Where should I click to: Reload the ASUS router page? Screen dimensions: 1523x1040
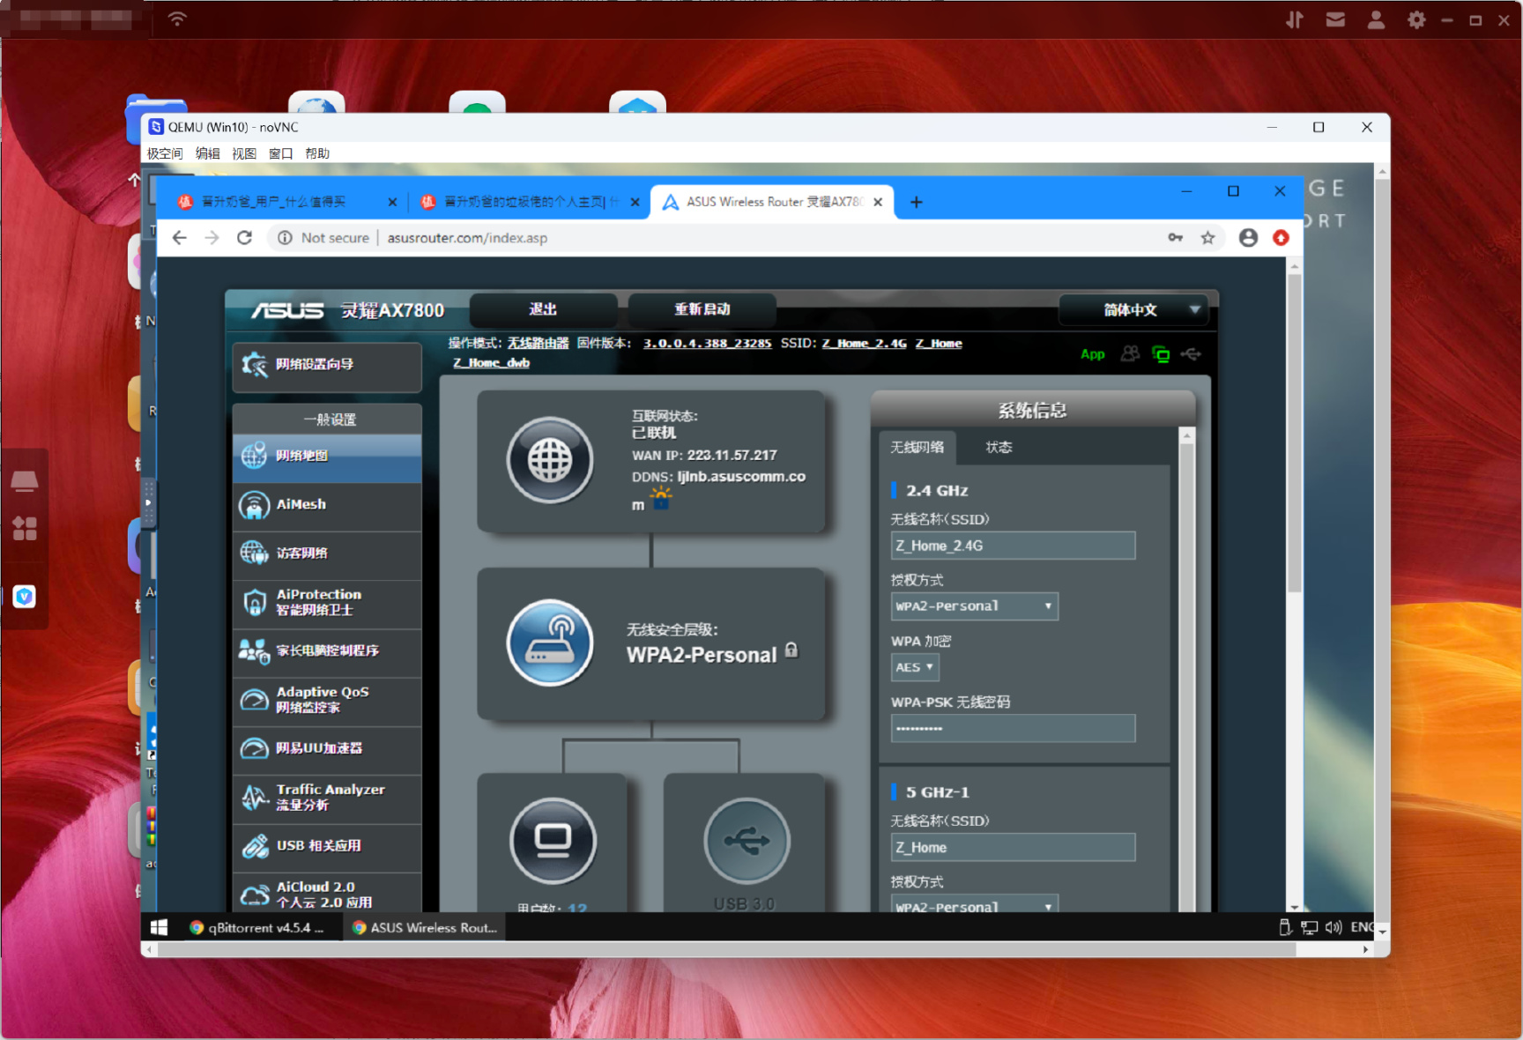tap(245, 238)
